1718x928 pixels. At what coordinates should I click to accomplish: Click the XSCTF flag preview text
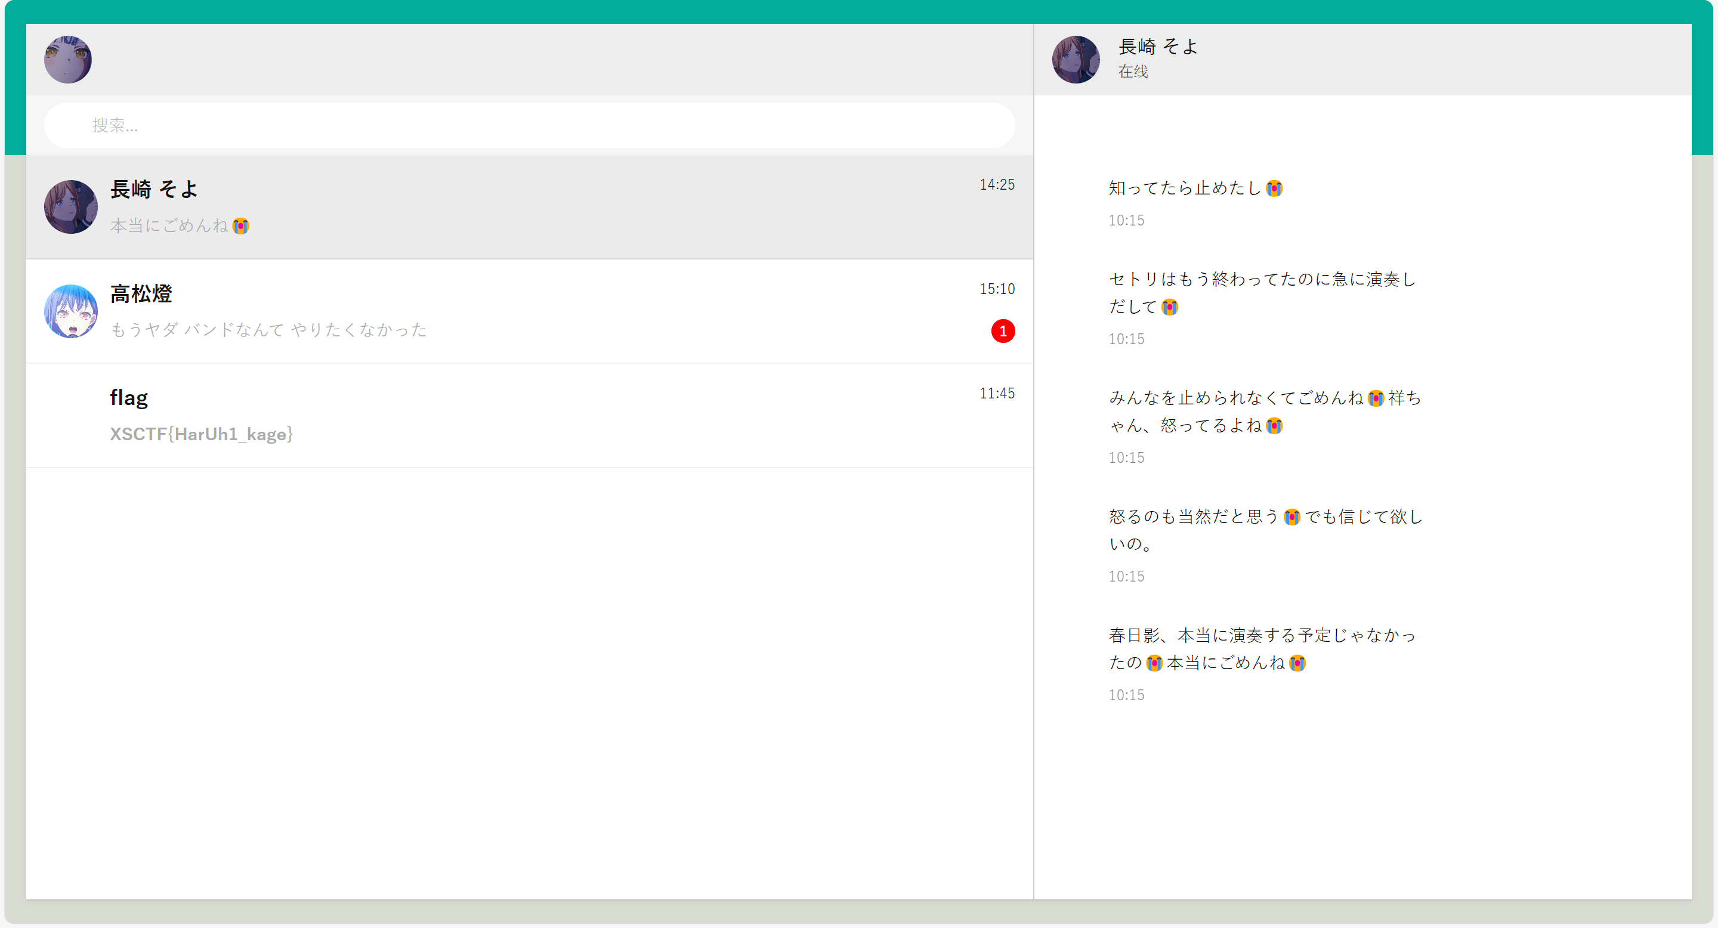tap(202, 434)
